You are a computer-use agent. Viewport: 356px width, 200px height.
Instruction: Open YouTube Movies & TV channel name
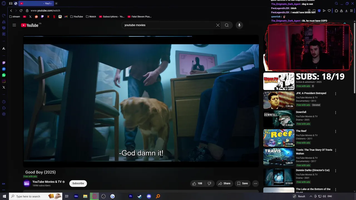click(x=47, y=182)
